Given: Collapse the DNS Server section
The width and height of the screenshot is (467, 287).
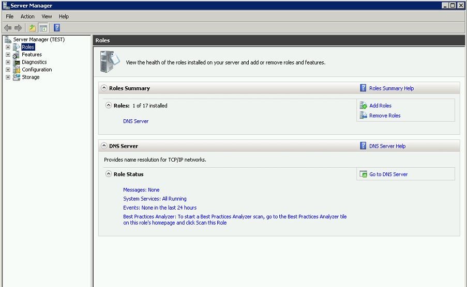Looking at the screenshot, I should click(104, 146).
